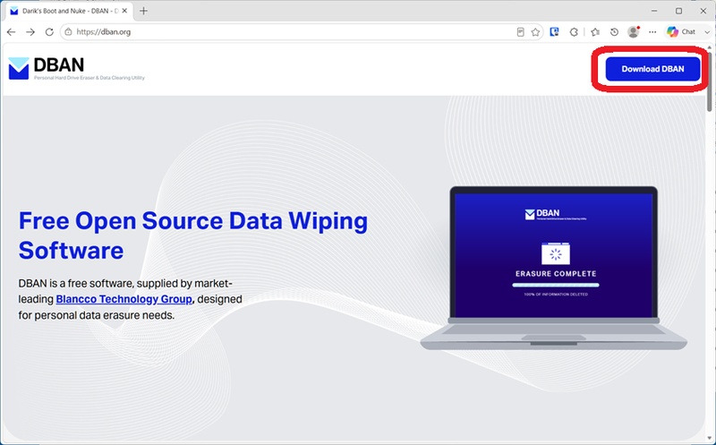View site information lock icon
This screenshot has height=445, width=716.
(x=68, y=32)
